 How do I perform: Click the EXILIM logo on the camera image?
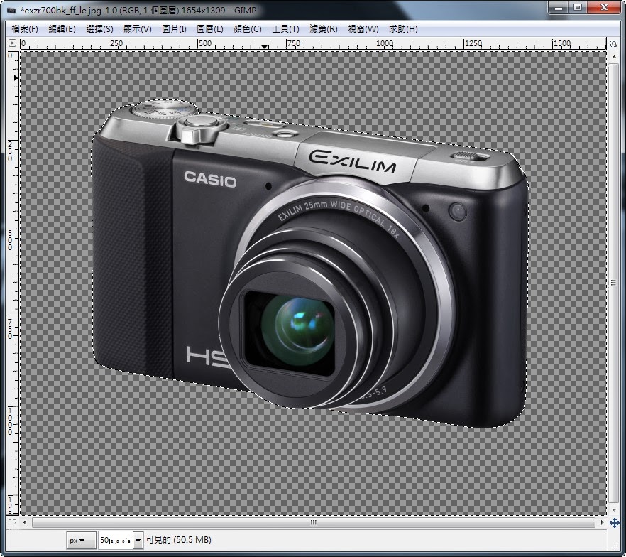(353, 162)
